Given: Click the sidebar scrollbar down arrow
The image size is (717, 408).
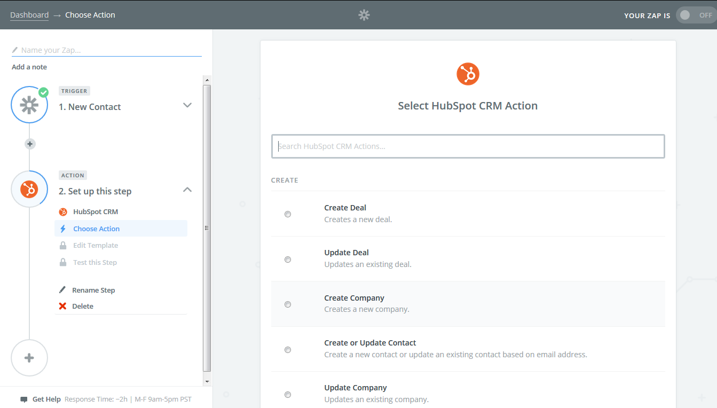Looking at the screenshot, I should tap(207, 382).
